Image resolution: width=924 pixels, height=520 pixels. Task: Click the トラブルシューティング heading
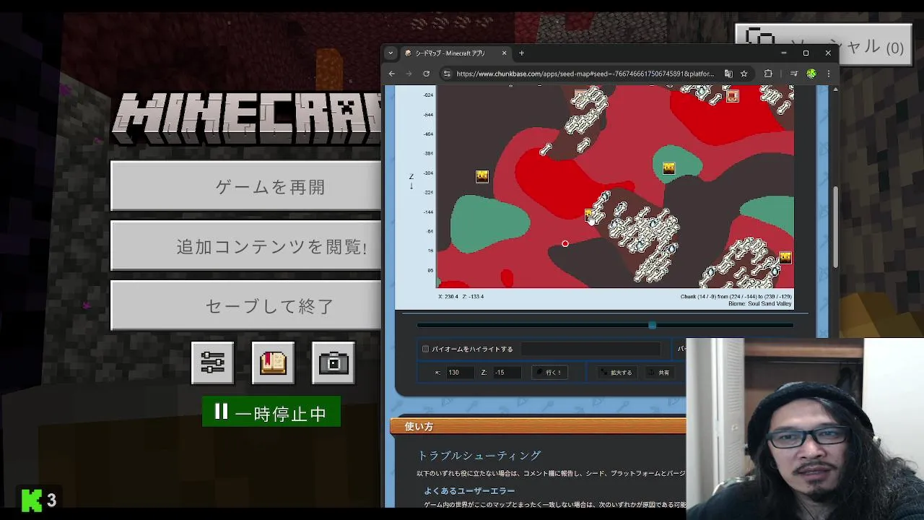coord(479,455)
